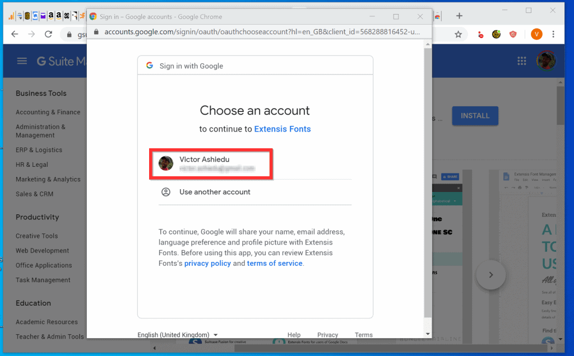Image resolution: width=574 pixels, height=356 pixels.
Task: Open account avatar in G Suite header
Action: tap(546, 60)
